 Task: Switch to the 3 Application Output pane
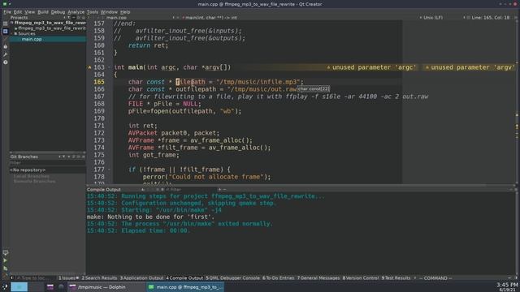pyautogui.click(x=141, y=278)
